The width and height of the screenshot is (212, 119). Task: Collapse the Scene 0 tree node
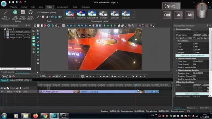pyautogui.click(x=2, y=29)
